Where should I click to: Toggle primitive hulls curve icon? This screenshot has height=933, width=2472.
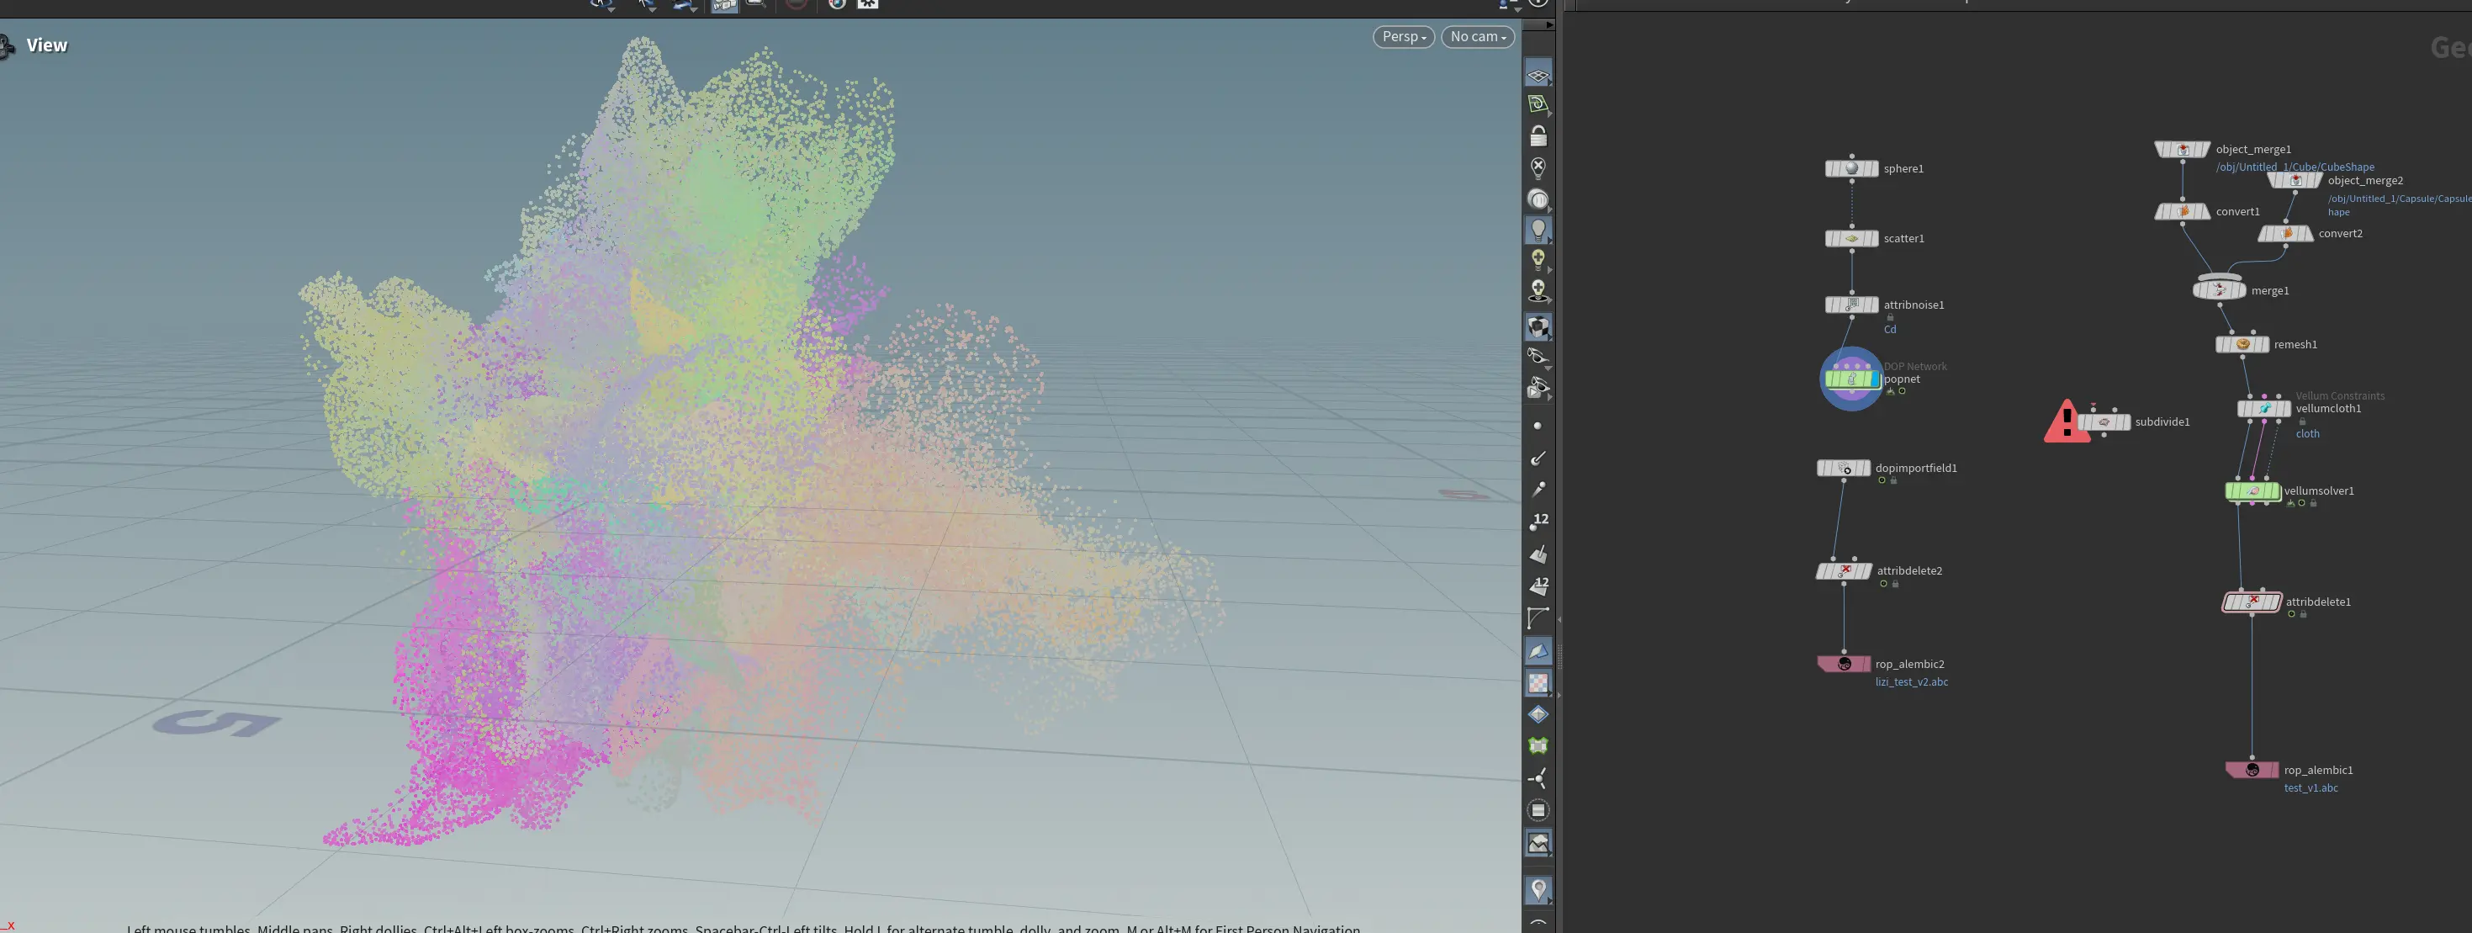(1538, 618)
